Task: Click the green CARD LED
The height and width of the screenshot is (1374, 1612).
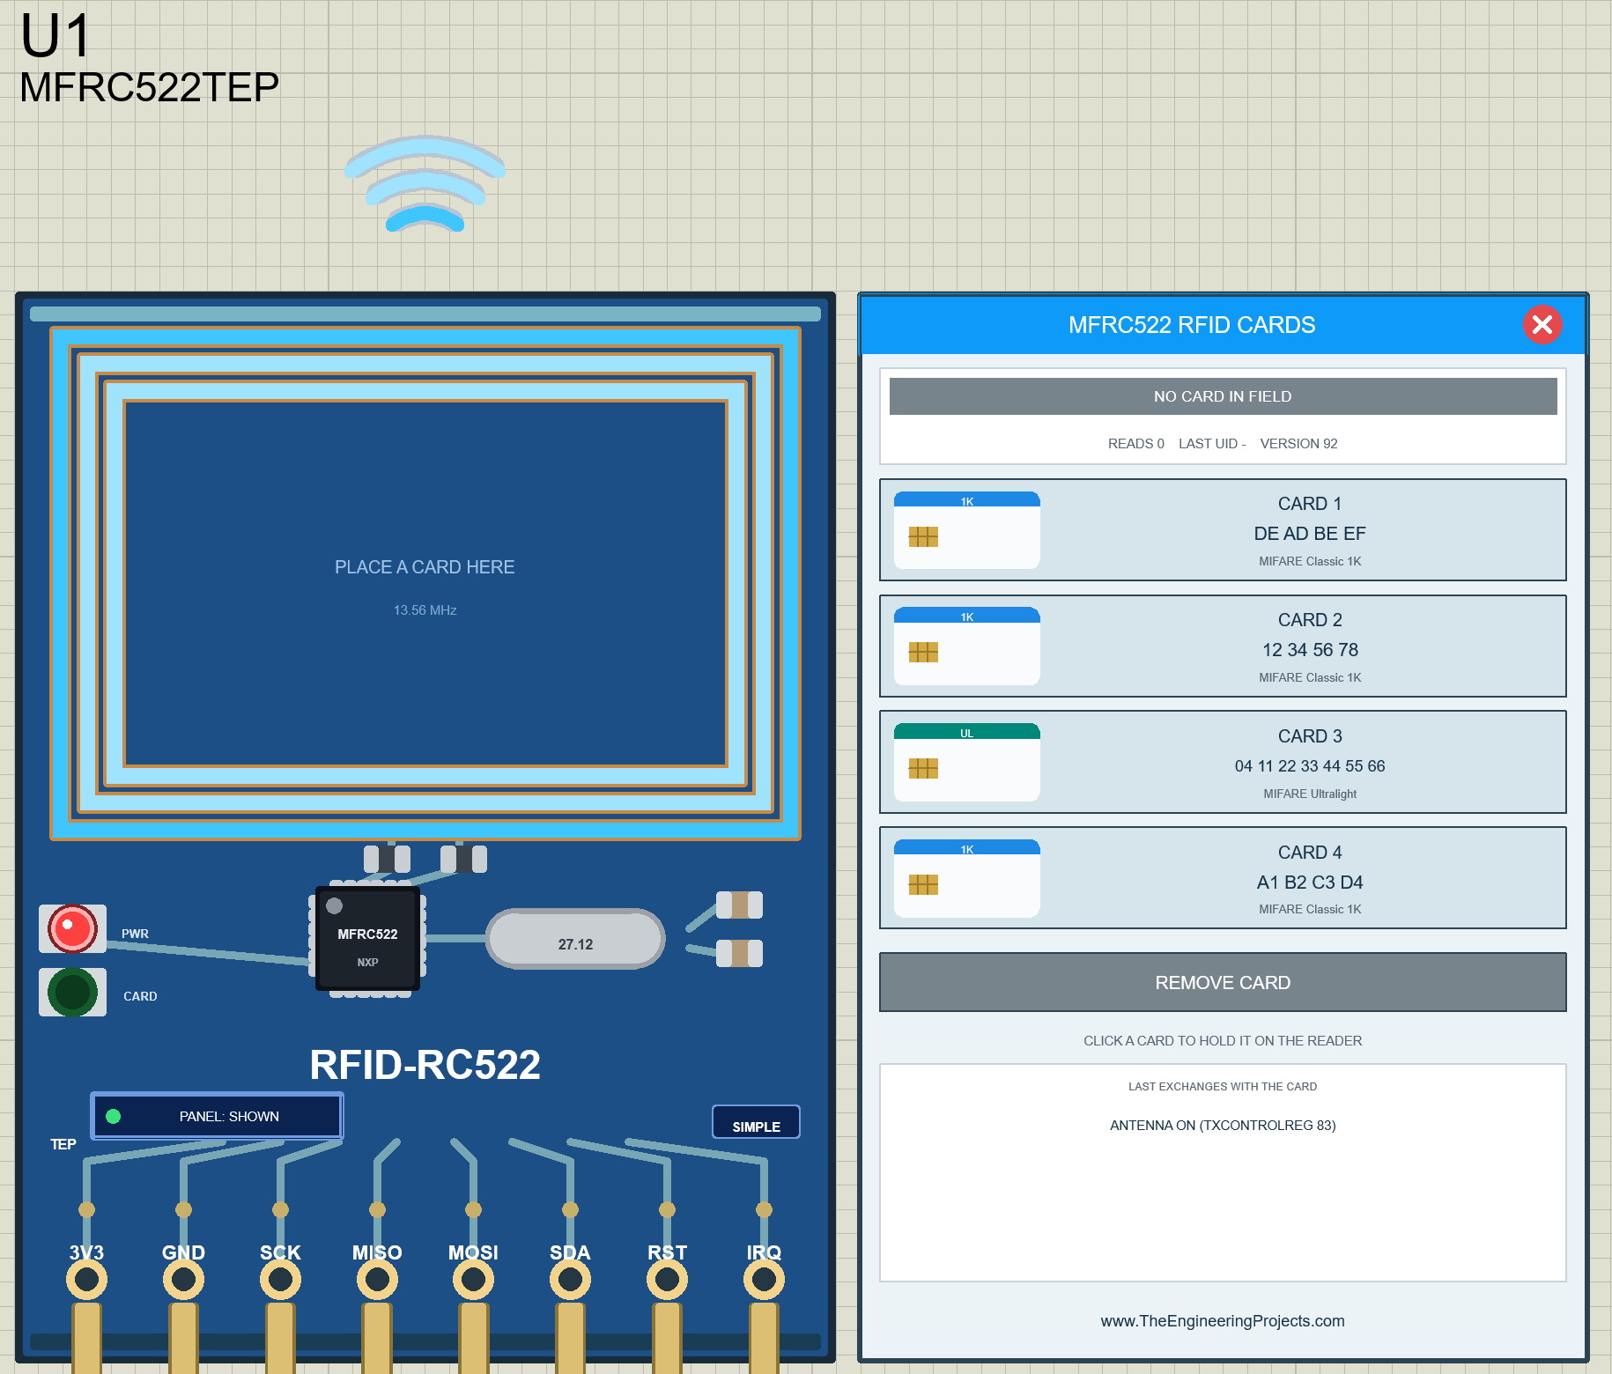Action: (72, 993)
